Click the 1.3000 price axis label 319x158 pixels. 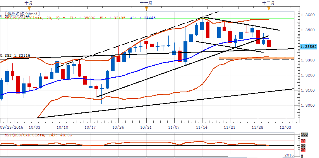click(x=309, y=105)
